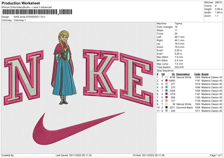
Task: Click the 'Printed: 05/11/2022 09:11:38' footer text
Action: 149,155
